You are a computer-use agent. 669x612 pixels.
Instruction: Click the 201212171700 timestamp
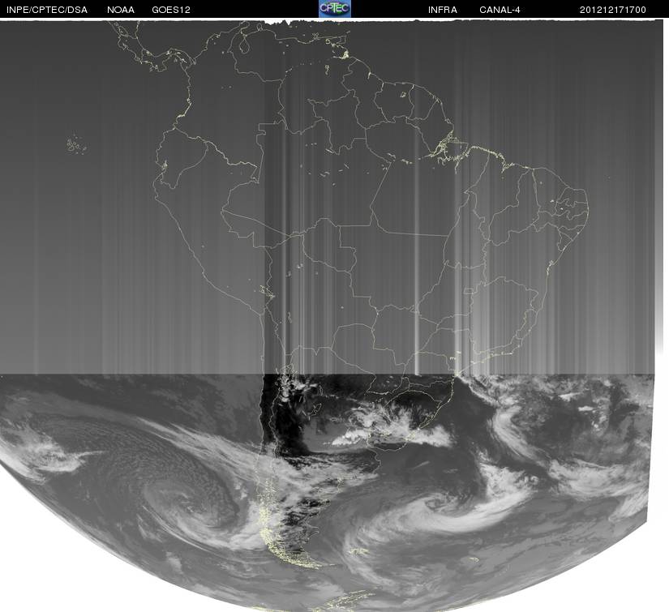coord(613,10)
